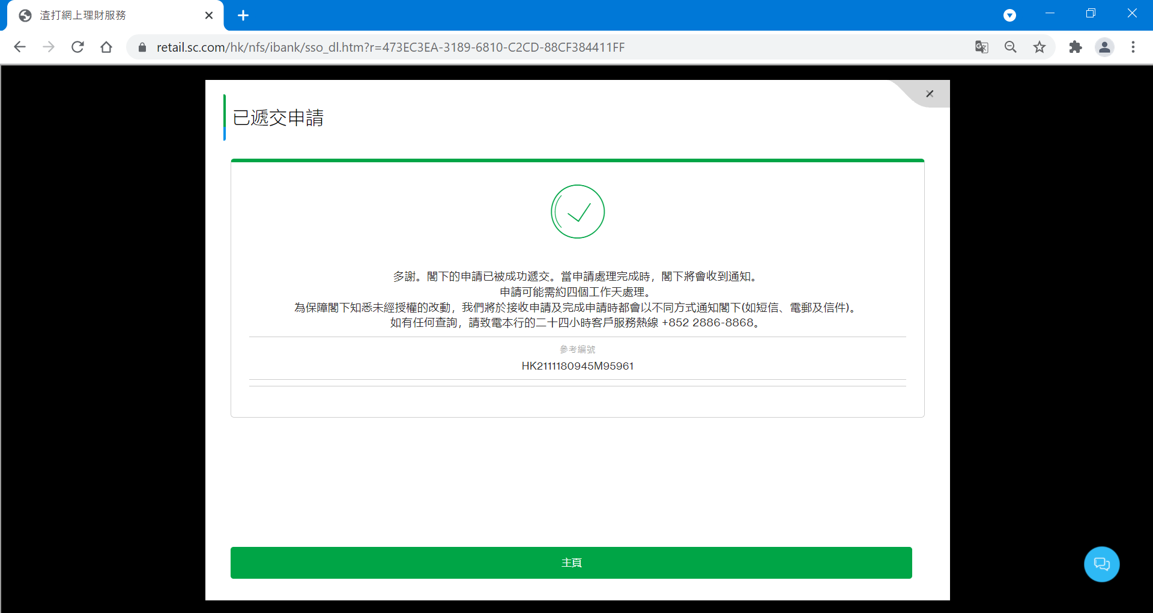The width and height of the screenshot is (1153, 613).
Task: Click the site security padlock icon
Action: (142, 47)
